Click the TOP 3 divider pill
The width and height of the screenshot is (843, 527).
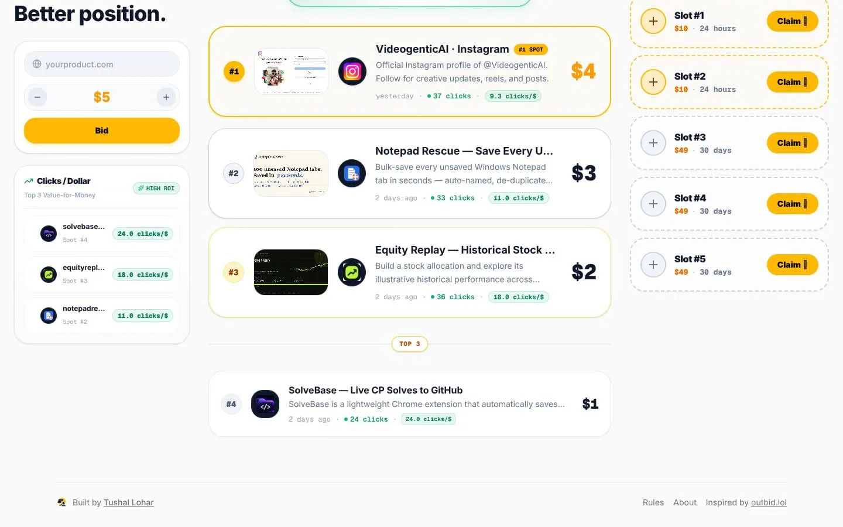click(410, 344)
